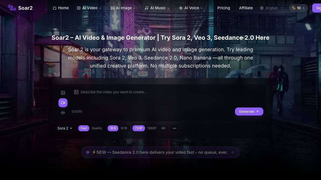Expand the AI Music menu
The height and width of the screenshot is (180, 321).
[157, 8]
